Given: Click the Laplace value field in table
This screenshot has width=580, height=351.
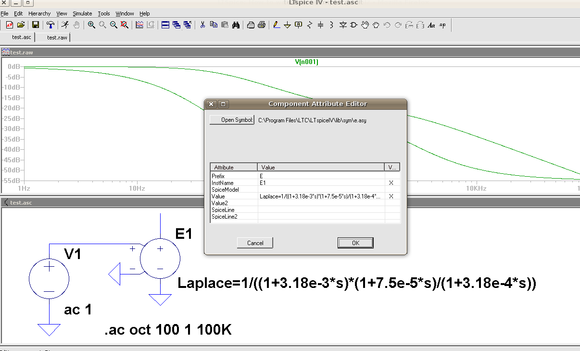Looking at the screenshot, I should tap(321, 196).
